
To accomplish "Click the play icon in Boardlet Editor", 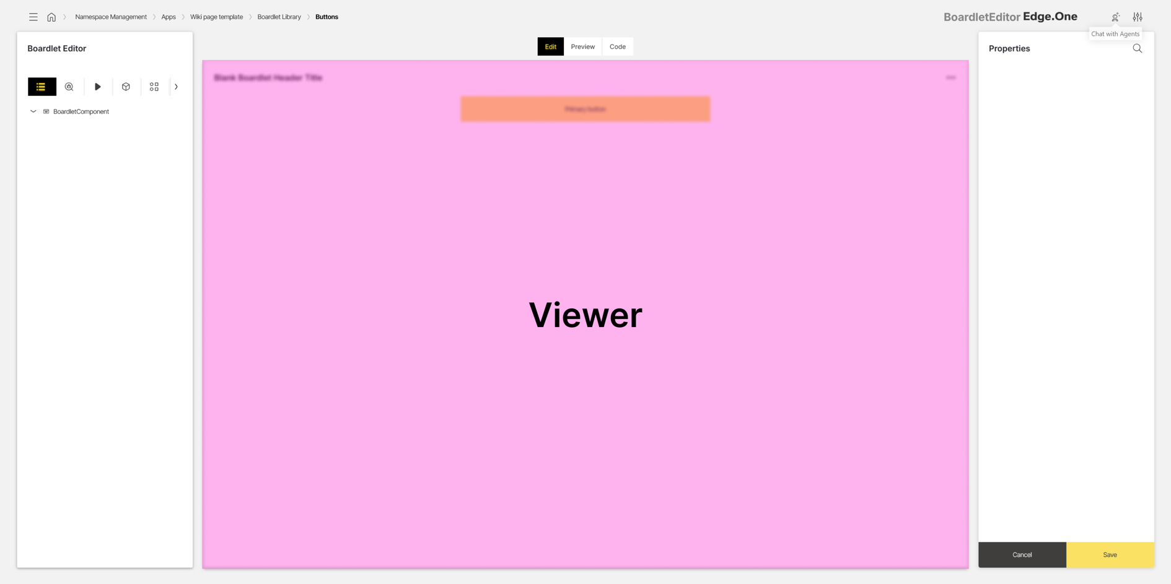I will pos(98,87).
